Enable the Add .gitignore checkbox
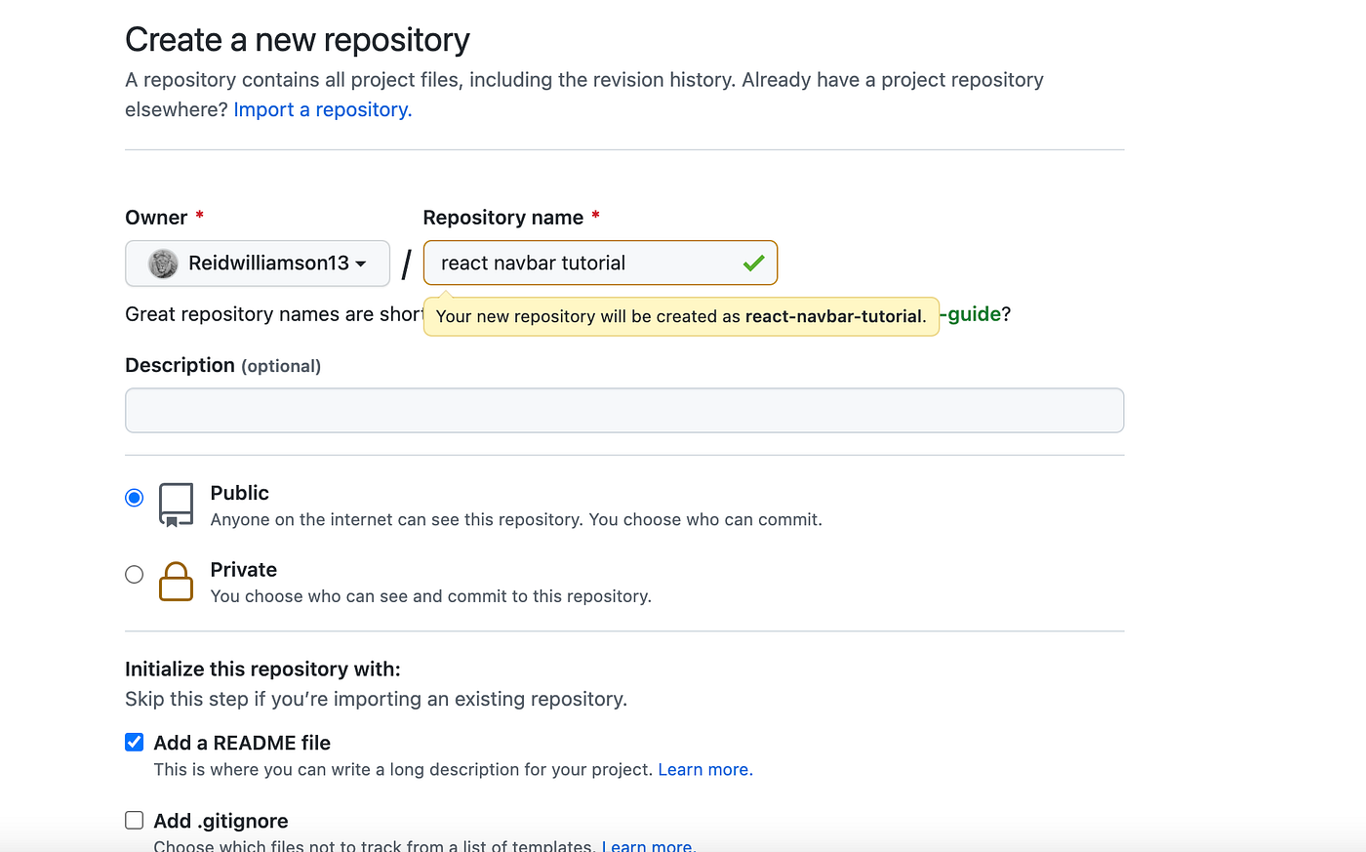Screen dimensions: 1366x852 click(135, 820)
